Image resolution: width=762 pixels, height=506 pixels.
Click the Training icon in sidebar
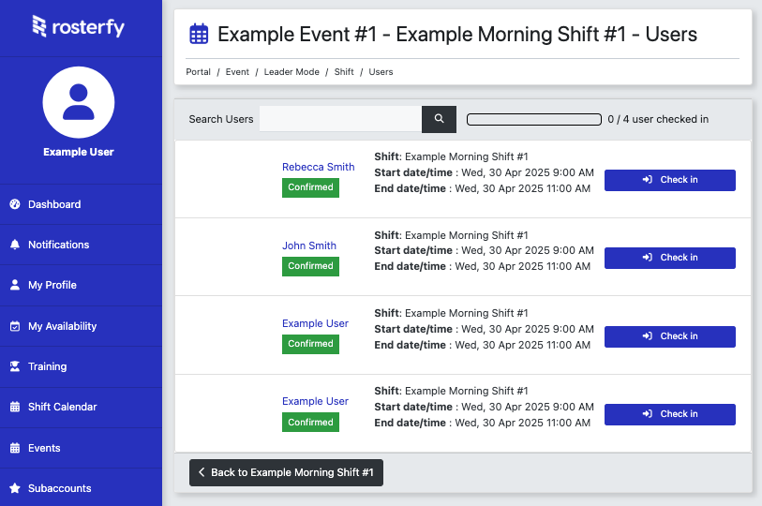point(15,366)
